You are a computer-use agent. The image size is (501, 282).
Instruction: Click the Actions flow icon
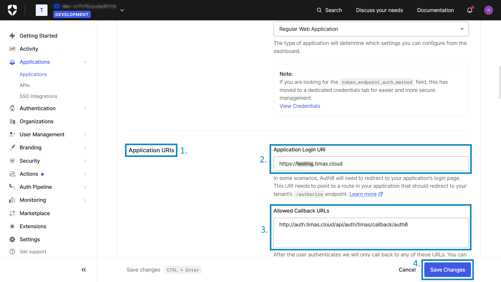[12, 174]
